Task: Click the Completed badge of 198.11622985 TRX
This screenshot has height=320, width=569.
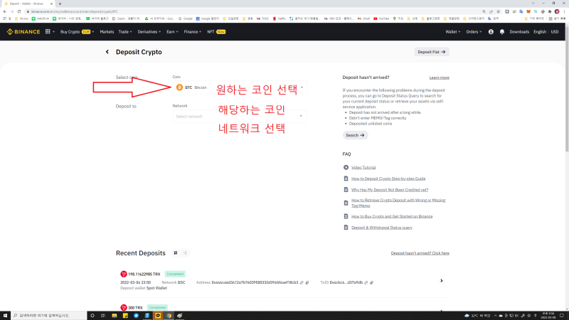Action: (175, 274)
